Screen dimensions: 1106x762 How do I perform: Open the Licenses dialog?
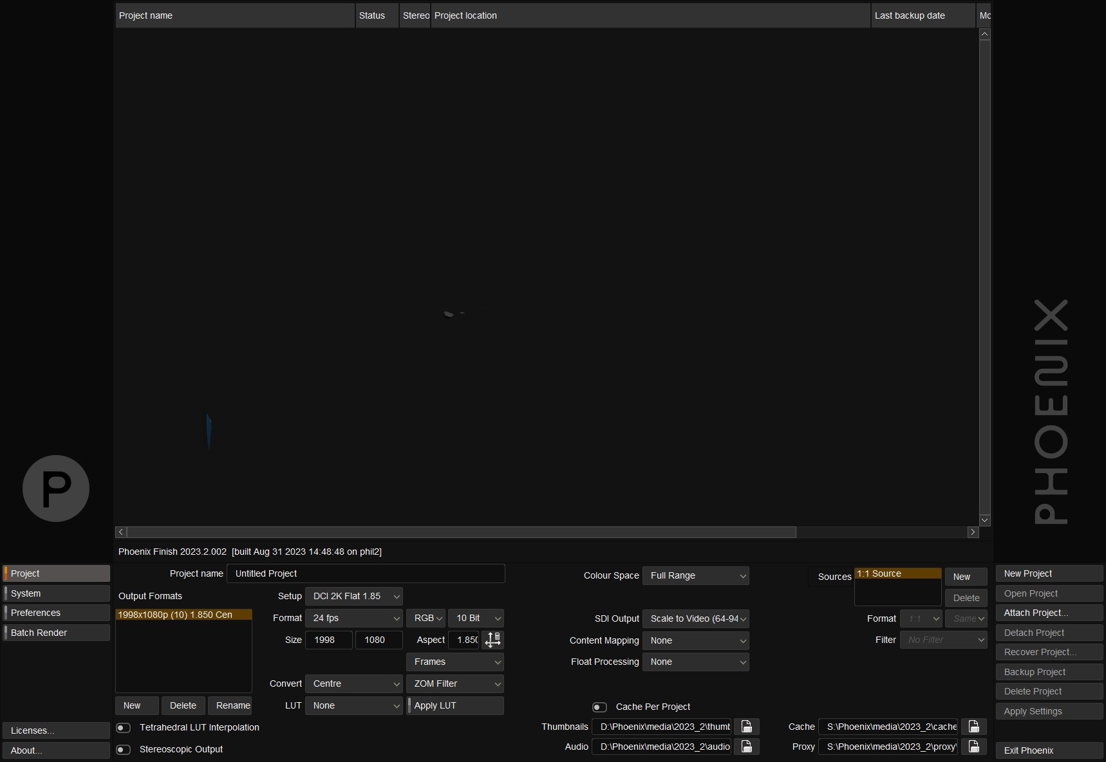(57, 730)
